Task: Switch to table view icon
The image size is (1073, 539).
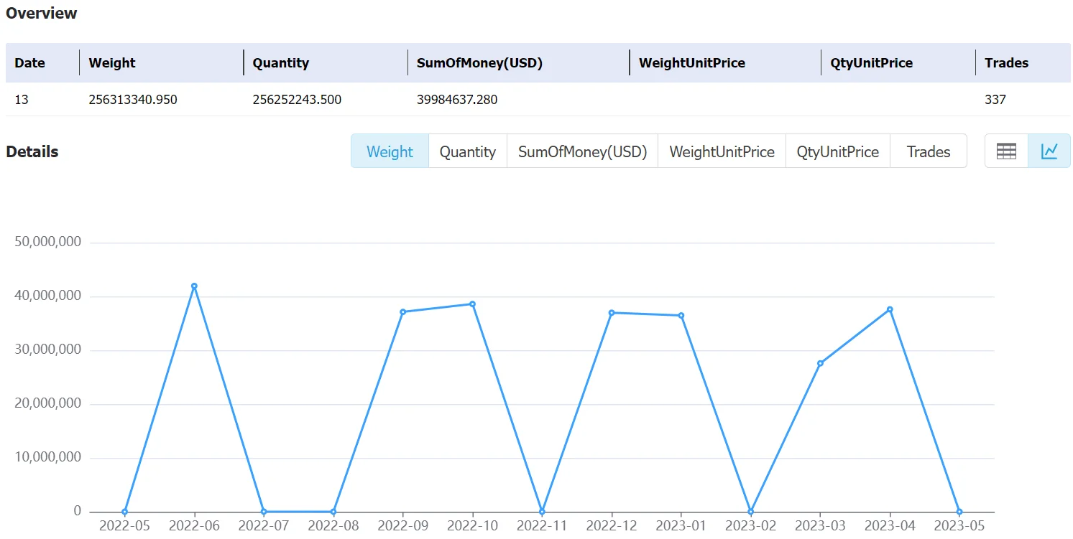Action: [x=1006, y=151]
